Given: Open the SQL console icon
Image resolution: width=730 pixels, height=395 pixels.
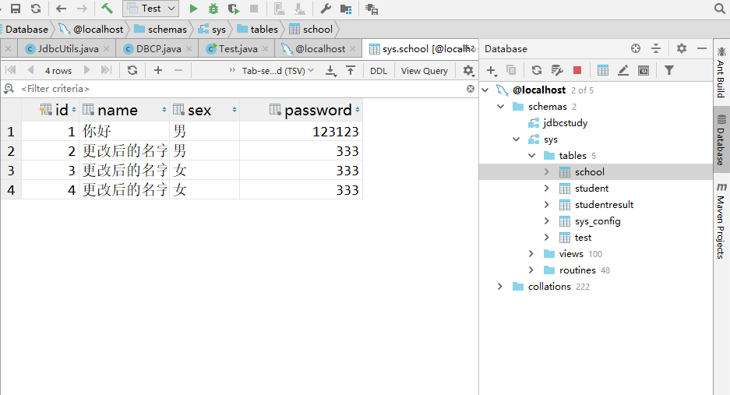Looking at the screenshot, I should point(644,70).
